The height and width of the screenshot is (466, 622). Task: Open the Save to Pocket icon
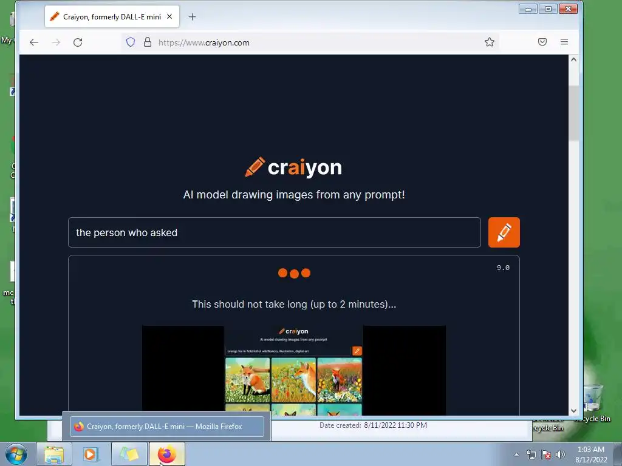(x=542, y=42)
